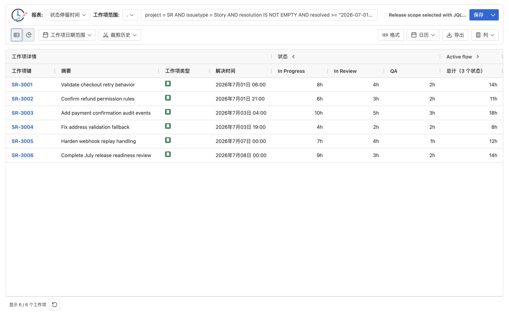Open the 工作项范围 scope type dropdown
The width and height of the screenshot is (509, 318).
pyautogui.click(x=130, y=15)
